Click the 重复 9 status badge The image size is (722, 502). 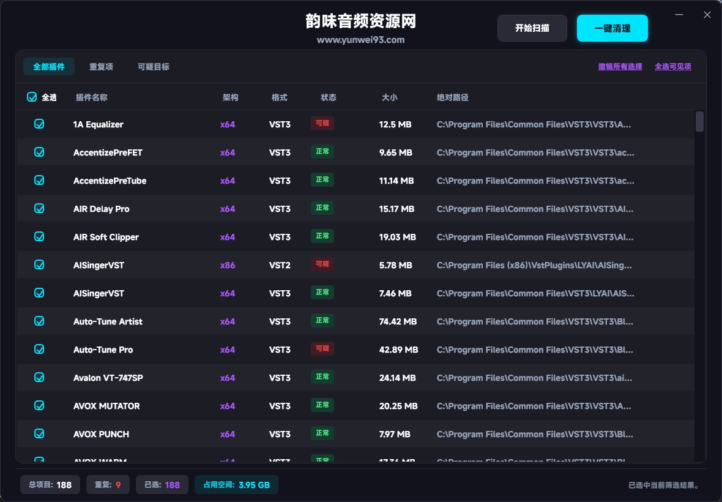(x=108, y=484)
